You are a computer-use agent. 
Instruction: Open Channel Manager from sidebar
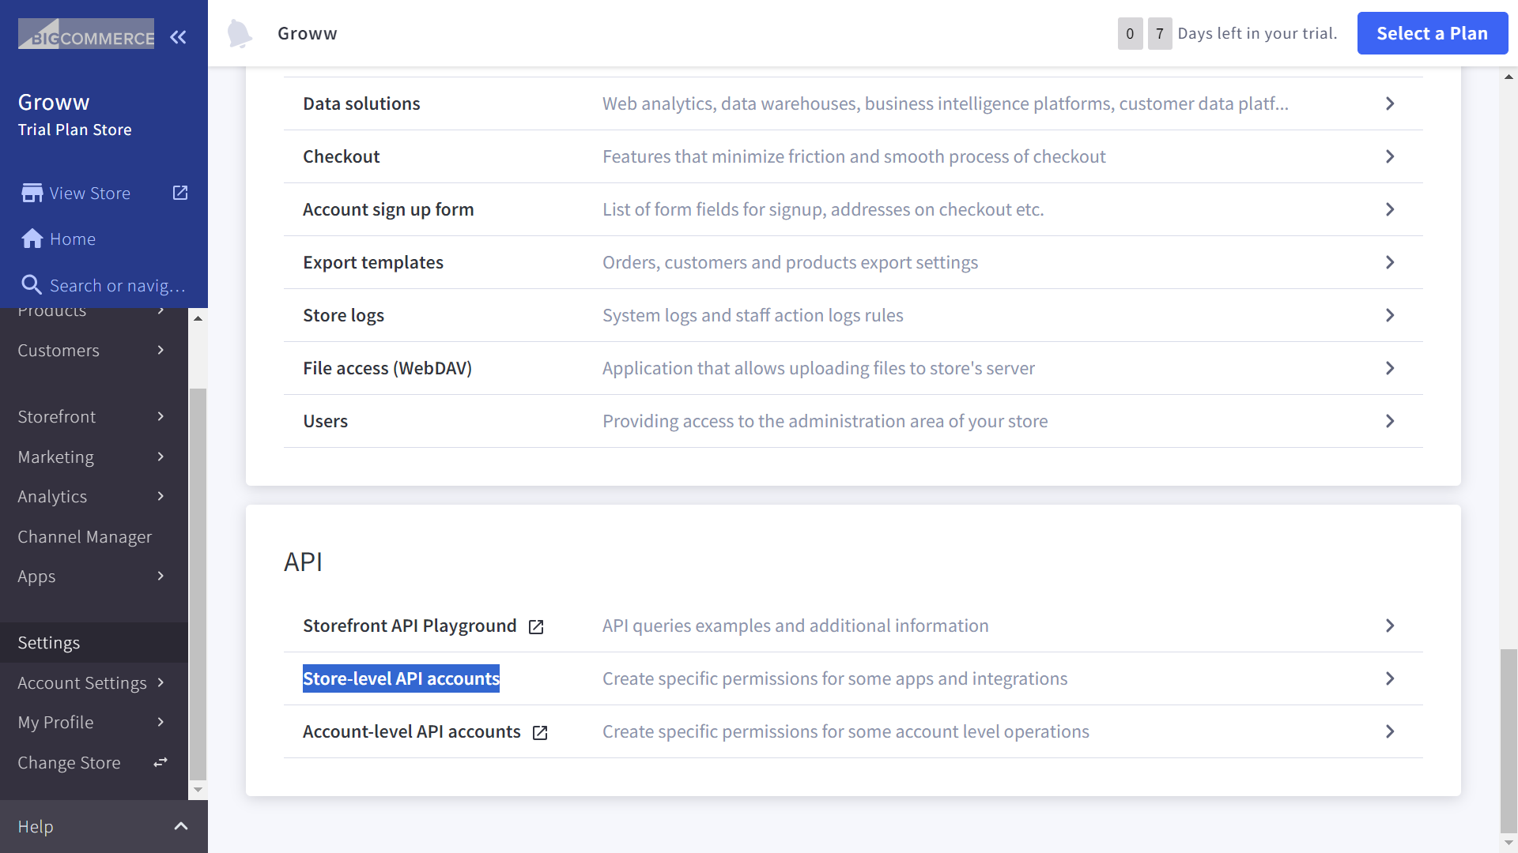tap(85, 536)
